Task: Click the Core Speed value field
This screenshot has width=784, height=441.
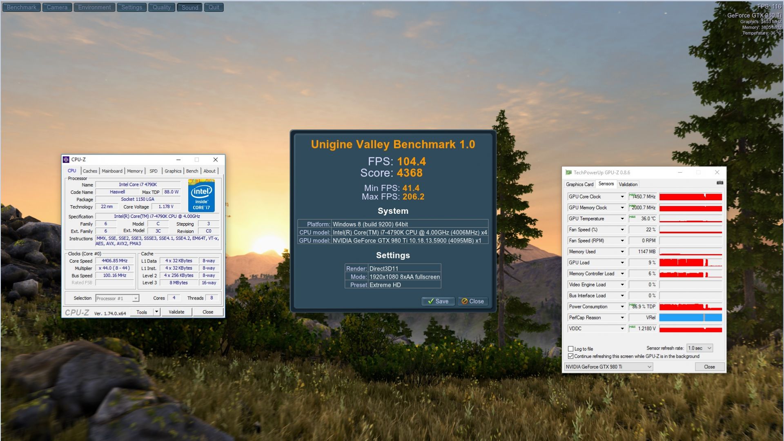Action: pyautogui.click(x=115, y=261)
